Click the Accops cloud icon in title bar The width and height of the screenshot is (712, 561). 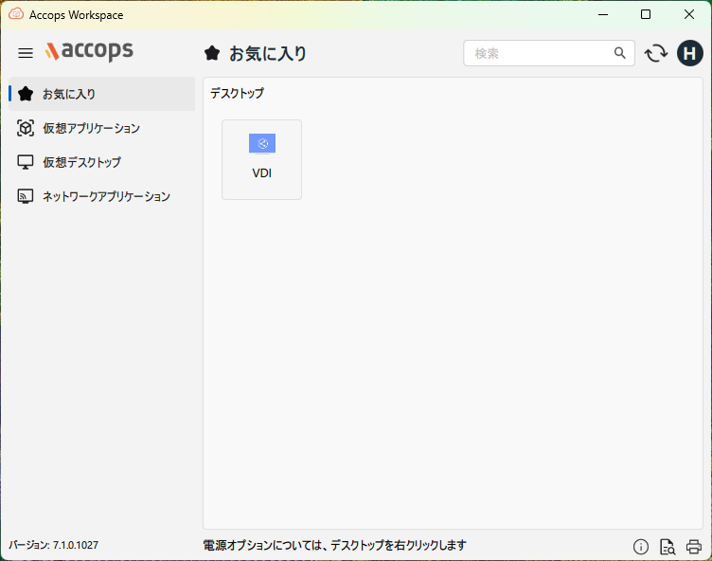[x=16, y=14]
